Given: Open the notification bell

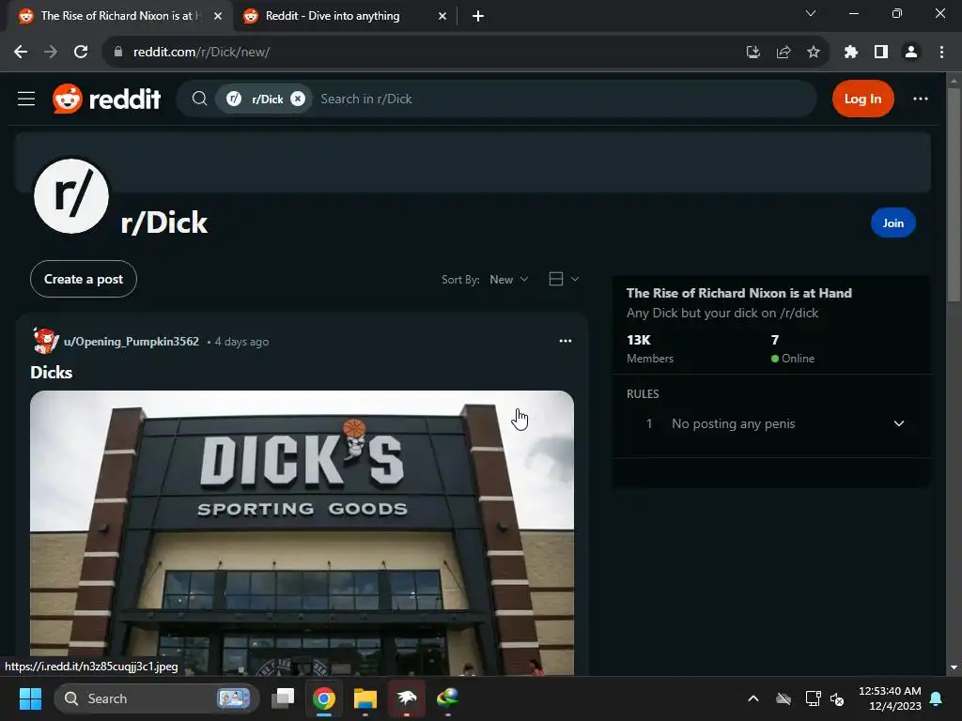Looking at the screenshot, I should point(936,698).
